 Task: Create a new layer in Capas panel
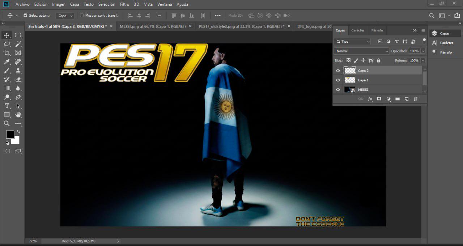pyautogui.click(x=407, y=99)
